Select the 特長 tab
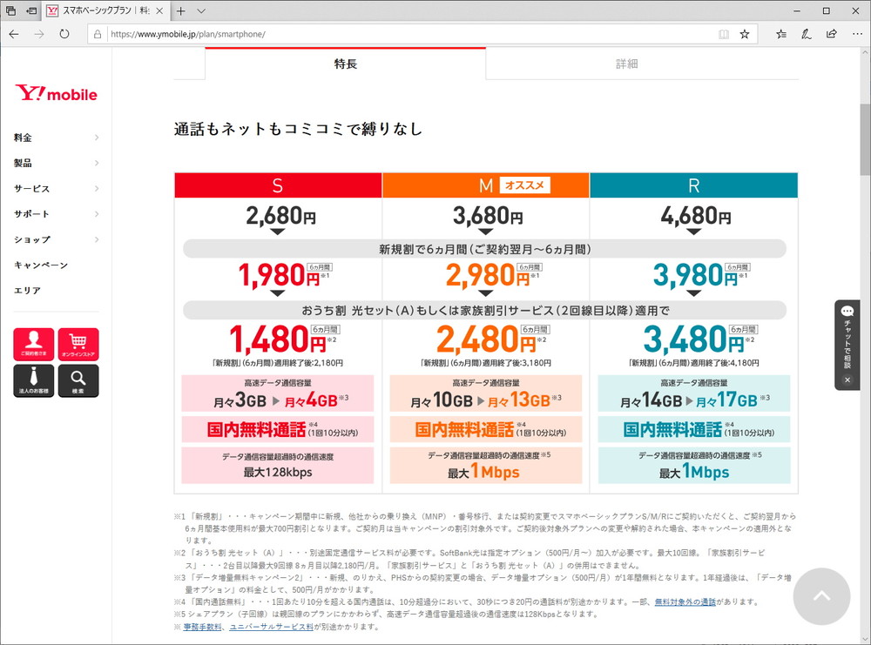This screenshot has height=645, width=871. (x=345, y=64)
